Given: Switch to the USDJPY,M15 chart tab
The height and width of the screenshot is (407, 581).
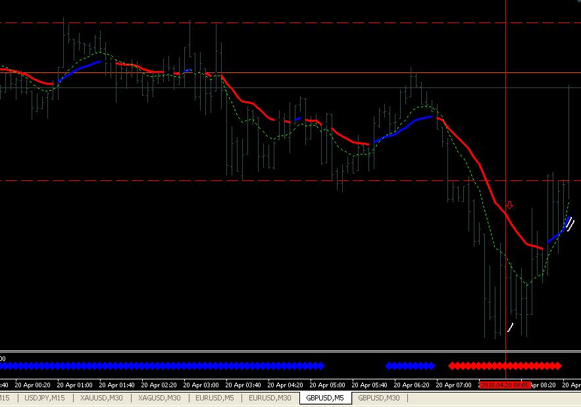Looking at the screenshot, I should 45,398.
